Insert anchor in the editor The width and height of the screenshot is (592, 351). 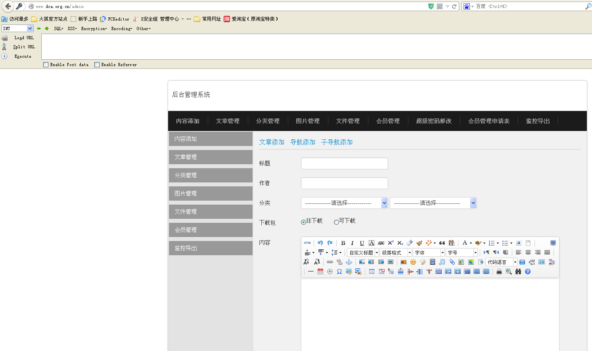point(349,262)
